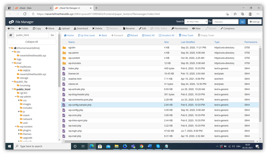Click the Upload toolbar button
This screenshot has height=155, width=268.
pos(64,28)
